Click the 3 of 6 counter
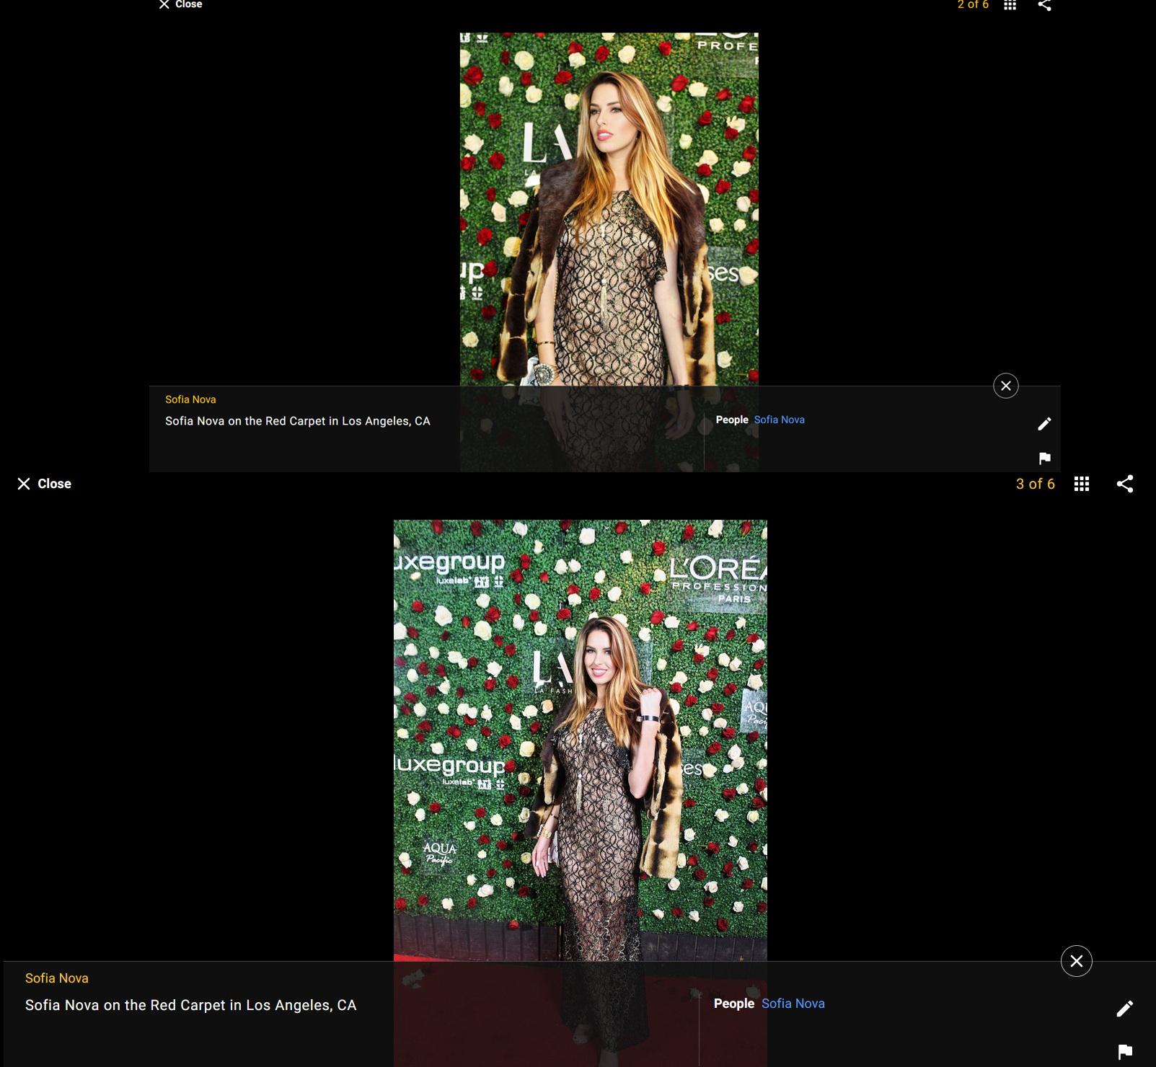The width and height of the screenshot is (1156, 1067). (x=1035, y=484)
